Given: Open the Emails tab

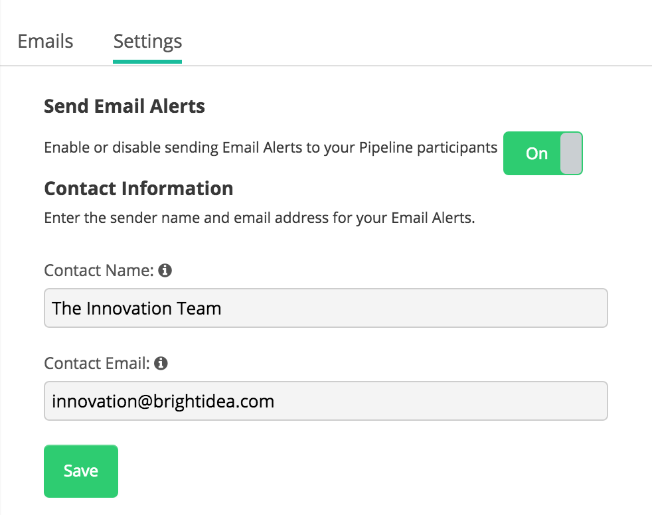Looking at the screenshot, I should (45, 41).
